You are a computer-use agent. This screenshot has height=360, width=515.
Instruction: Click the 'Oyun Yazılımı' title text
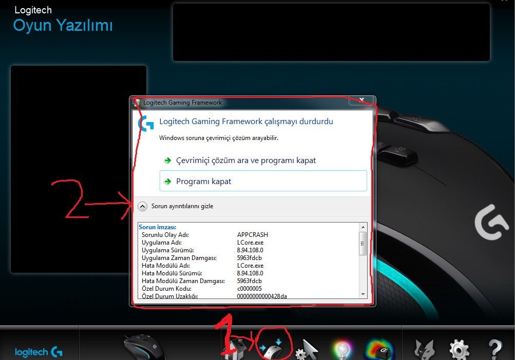[63, 25]
